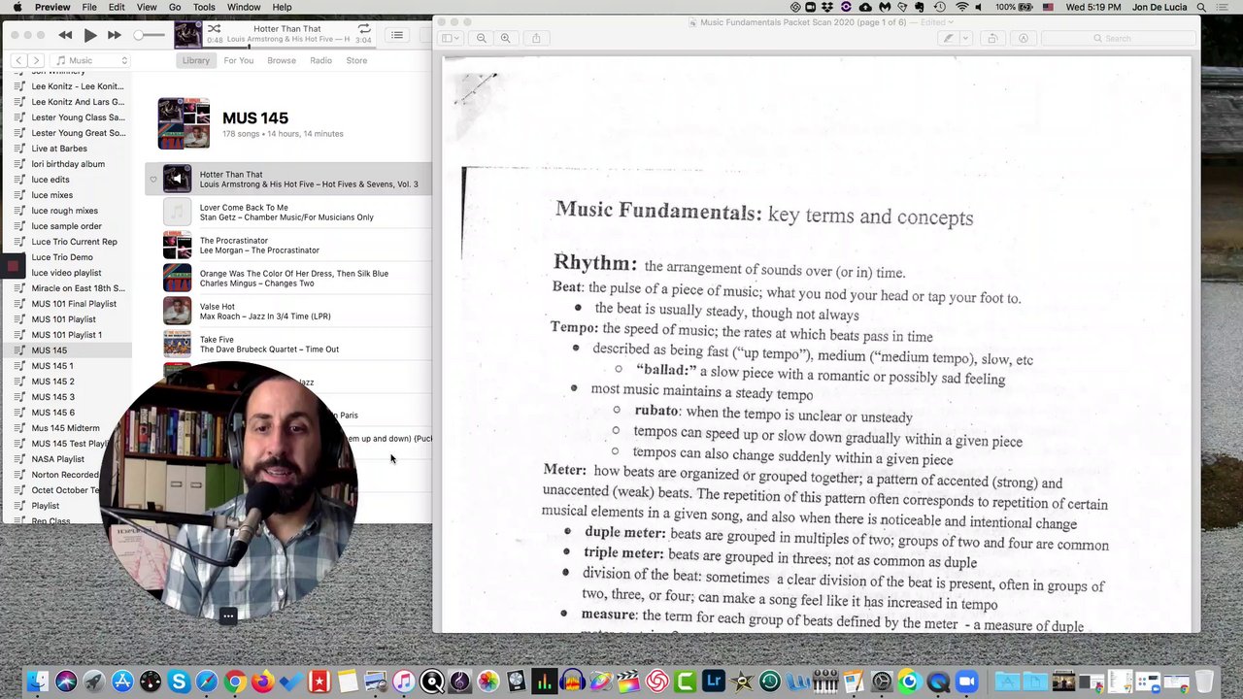The width and height of the screenshot is (1243, 699).
Task: Toggle repeat in iTunes now-playing display
Action: (364, 28)
